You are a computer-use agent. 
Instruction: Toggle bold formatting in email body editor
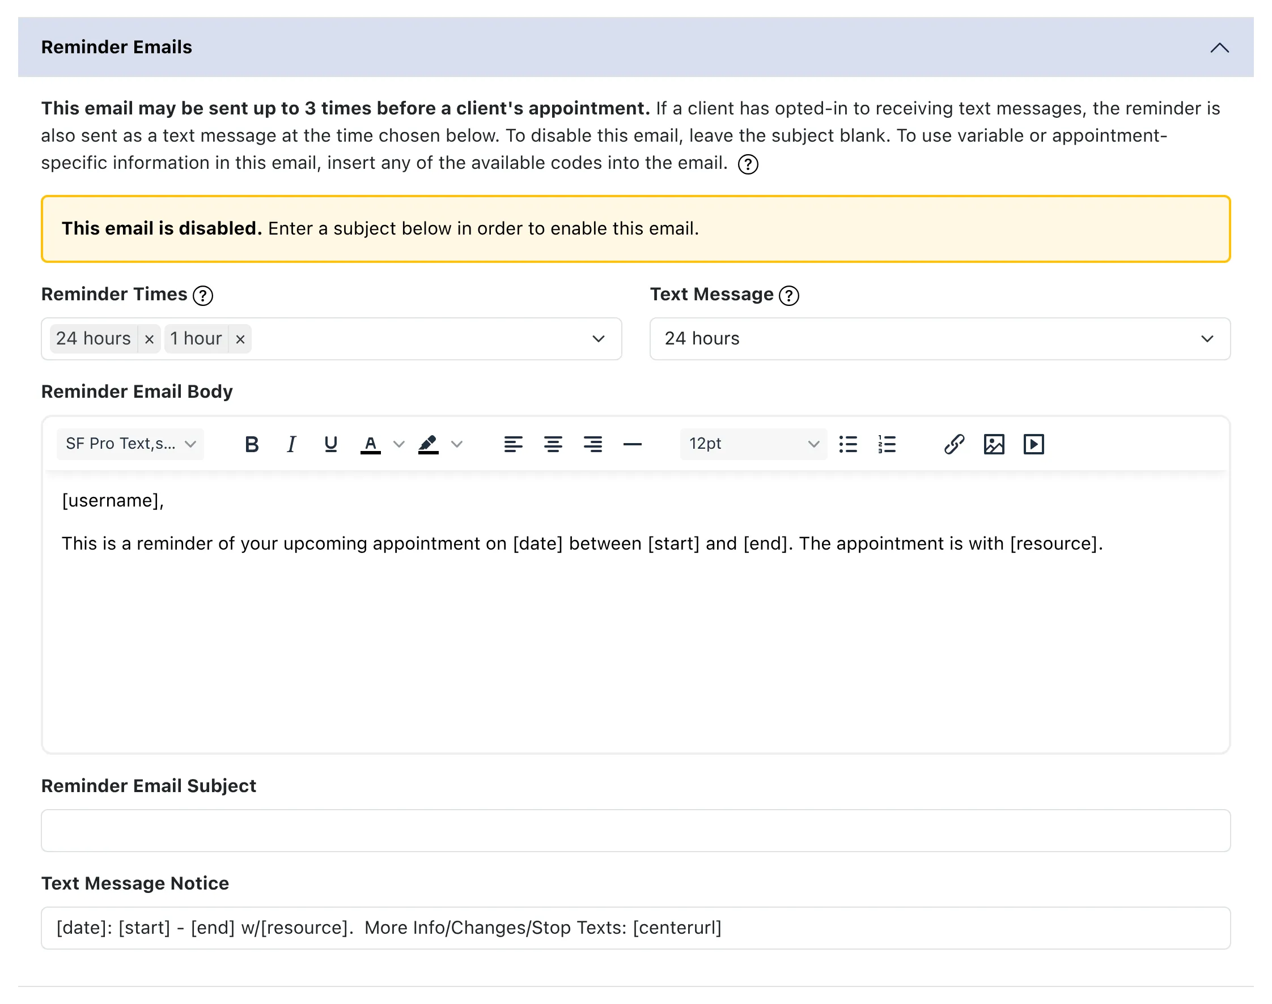point(252,444)
